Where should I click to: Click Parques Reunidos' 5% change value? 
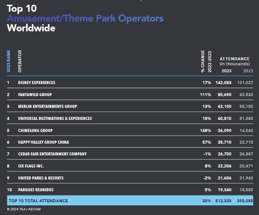(x=208, y=190)
